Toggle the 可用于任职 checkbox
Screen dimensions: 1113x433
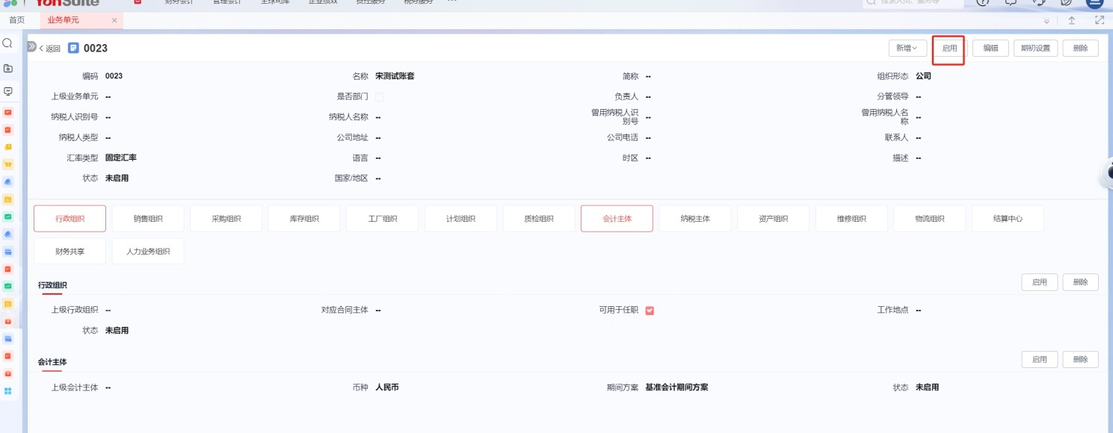(650, 311)
